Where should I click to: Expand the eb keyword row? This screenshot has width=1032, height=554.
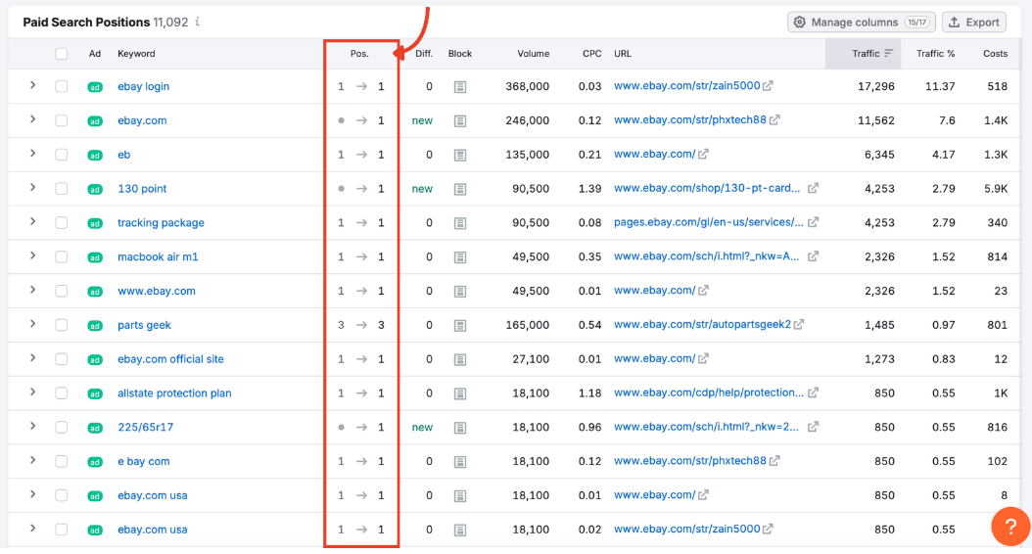[32, 154]
